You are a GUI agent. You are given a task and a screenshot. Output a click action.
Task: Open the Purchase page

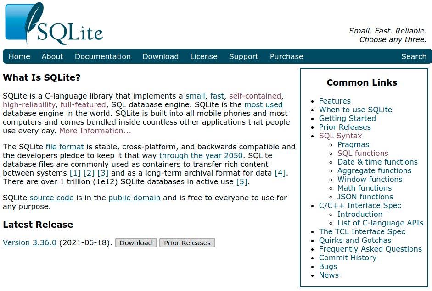click(x=286, y=56)
